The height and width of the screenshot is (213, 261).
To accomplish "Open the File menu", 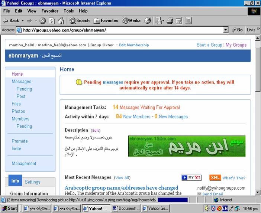I will pyautogui.click(x=6, y=11).
